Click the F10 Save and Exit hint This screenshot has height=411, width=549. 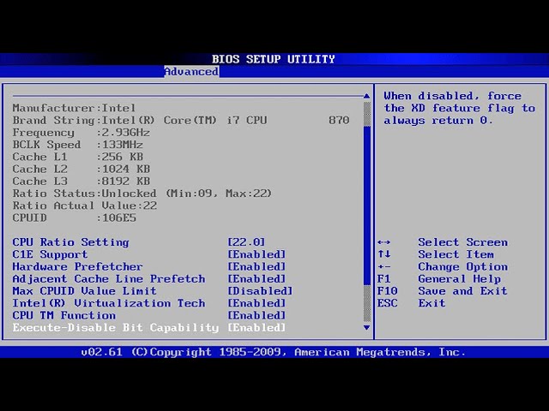387,291
